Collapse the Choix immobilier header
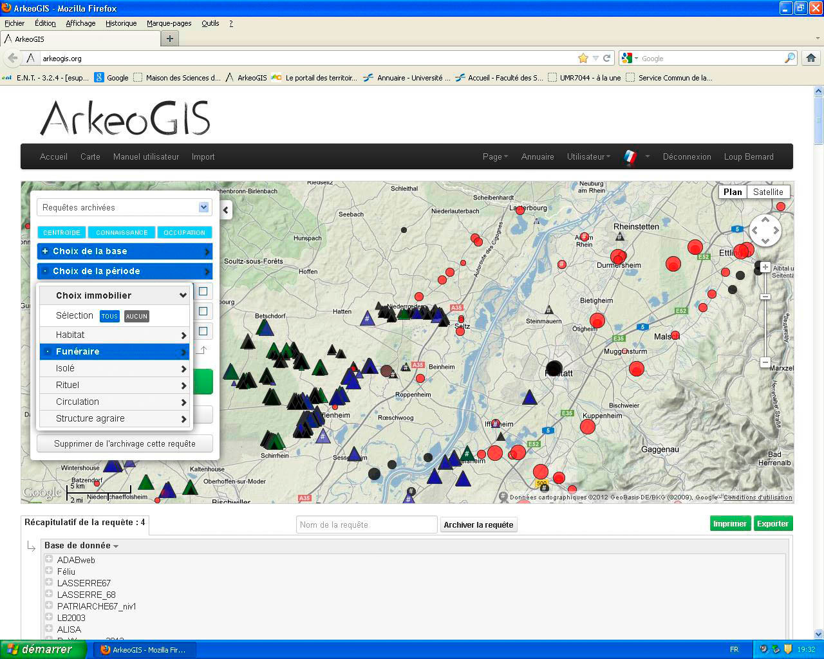 click(115, 295)
